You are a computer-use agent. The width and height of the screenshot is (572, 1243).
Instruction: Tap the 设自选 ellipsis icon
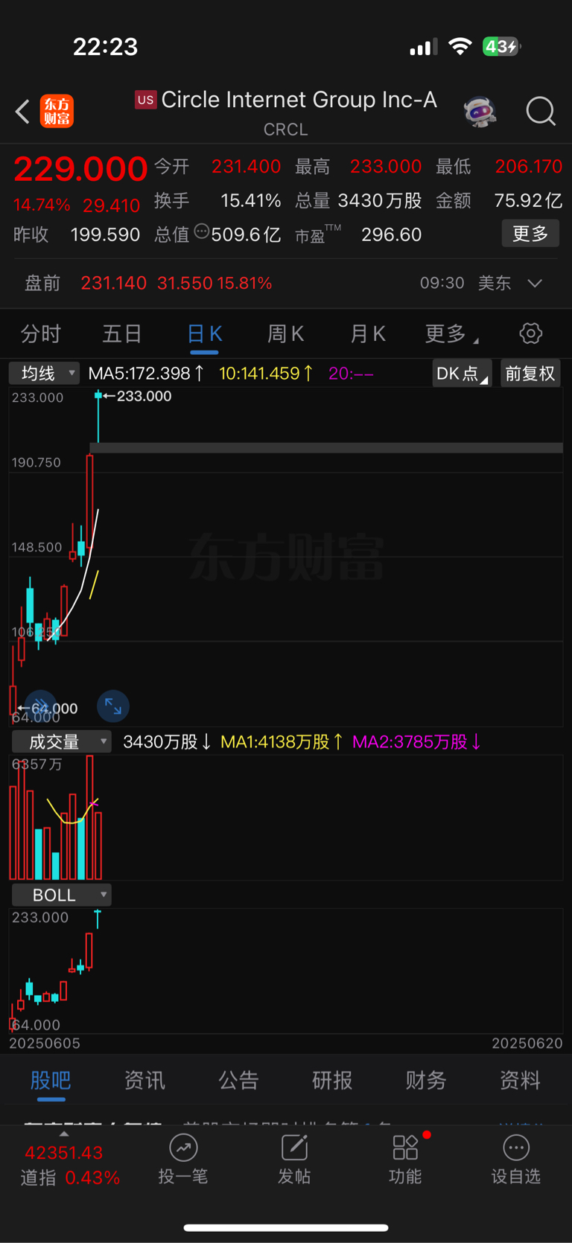pos(515,1148)
